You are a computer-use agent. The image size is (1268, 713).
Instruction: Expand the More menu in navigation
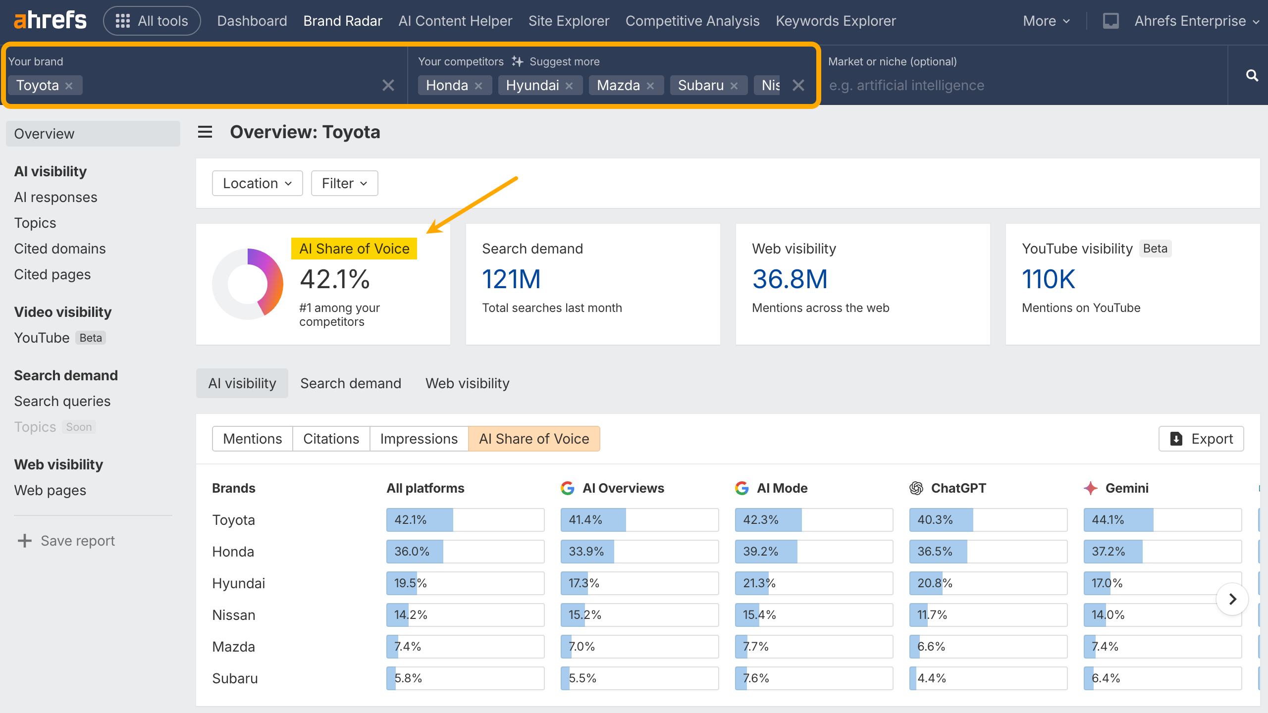[1046, 21]
